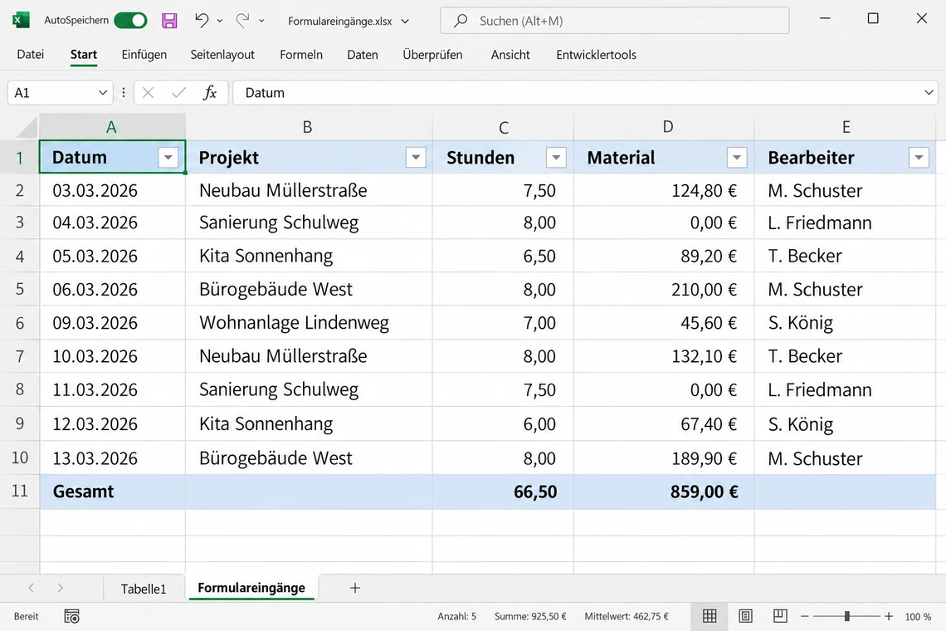Switch to Normal view icon
Screen dimensions: 946x631
tap(709, 616)
